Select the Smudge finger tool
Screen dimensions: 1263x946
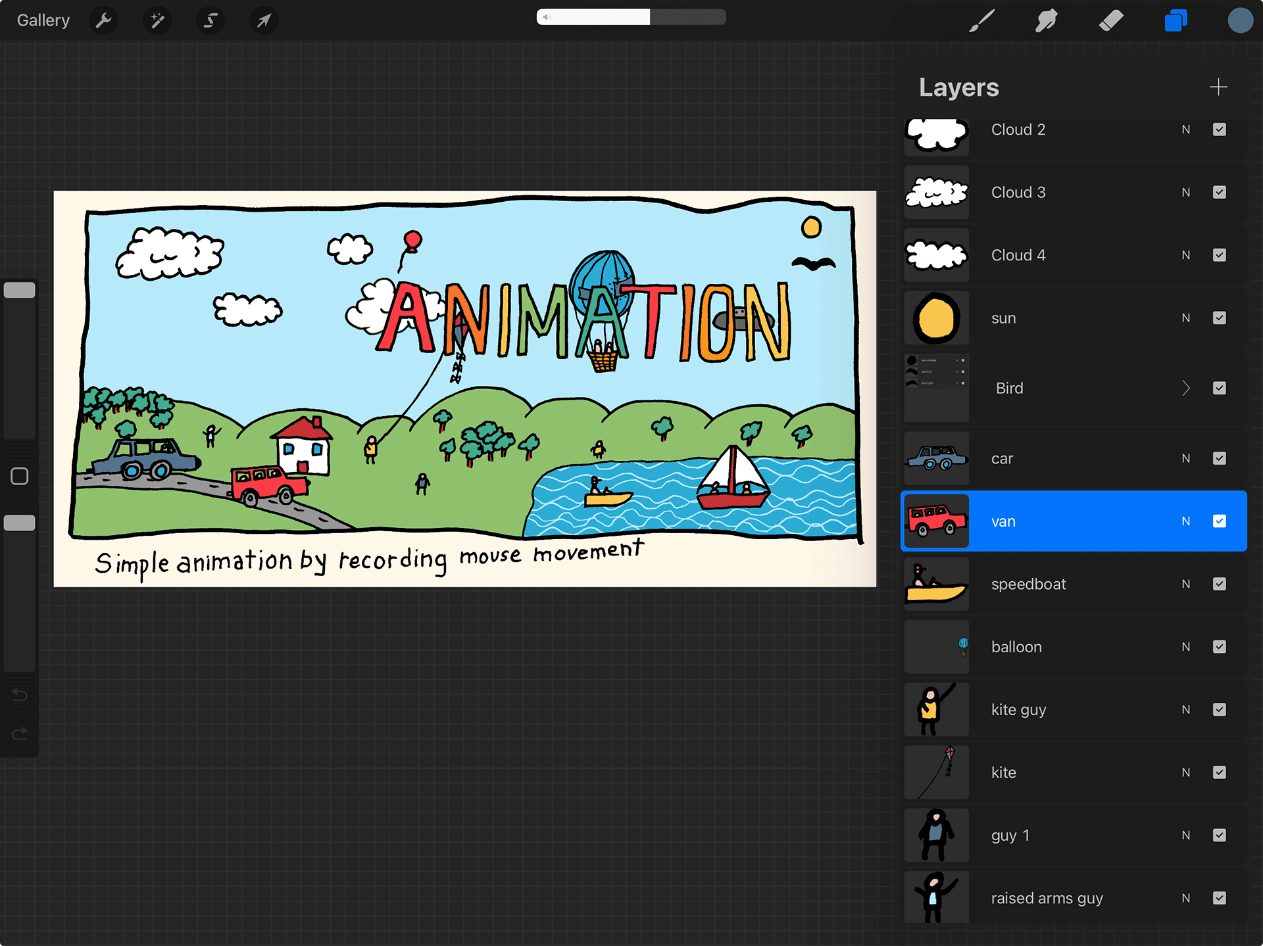(x=1046, y=20)
